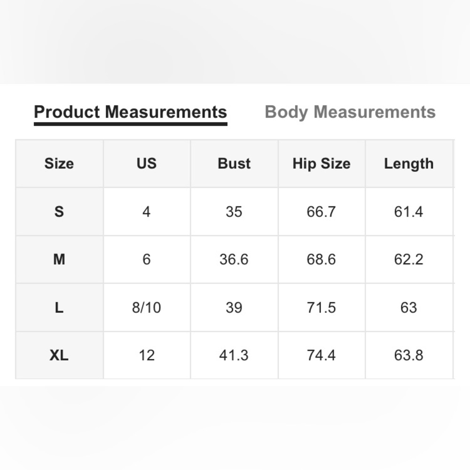Click the 61.4 length cell
This screenshot has height=470, width=470.
pos(409,211)
